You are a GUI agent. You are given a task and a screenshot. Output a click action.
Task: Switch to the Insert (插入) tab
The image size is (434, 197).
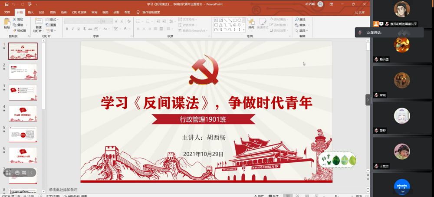[30, 13]
